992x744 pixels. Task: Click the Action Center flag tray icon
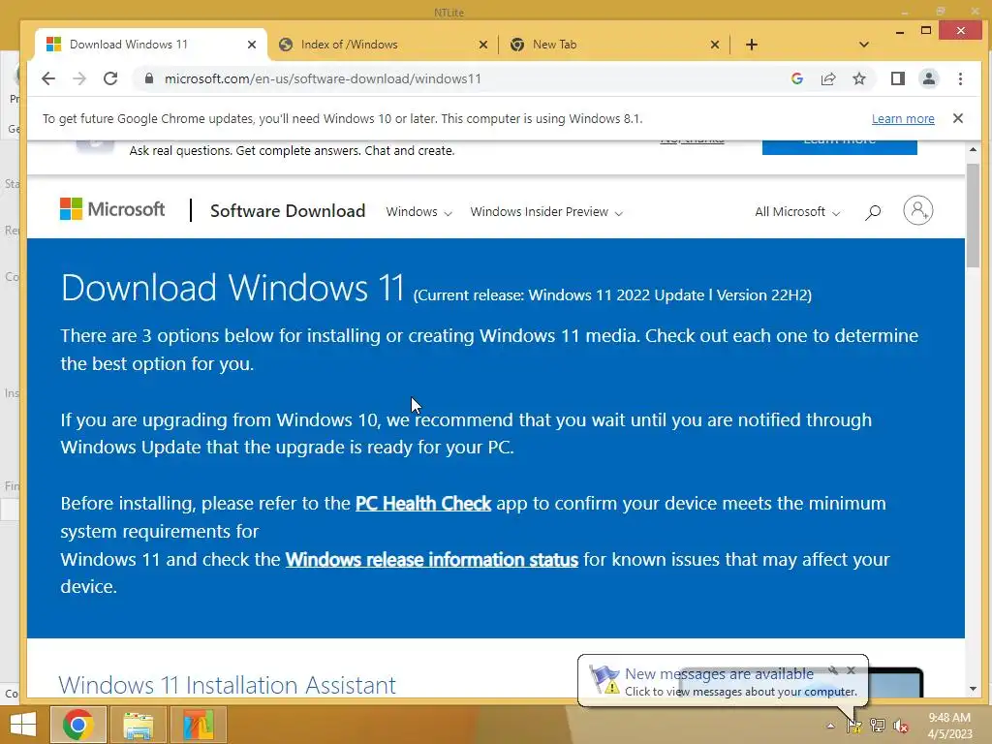[x=854, y=726]
